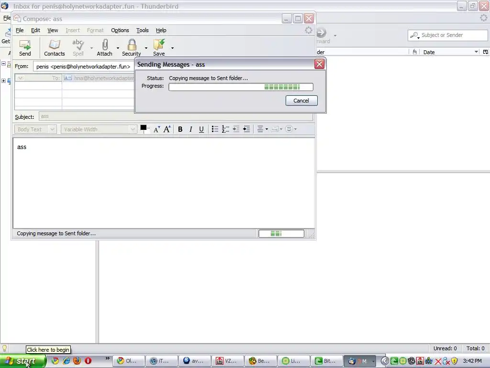490x368 pixels.
Task: Click the junk status flame column icon
Action: pos(415,52)
